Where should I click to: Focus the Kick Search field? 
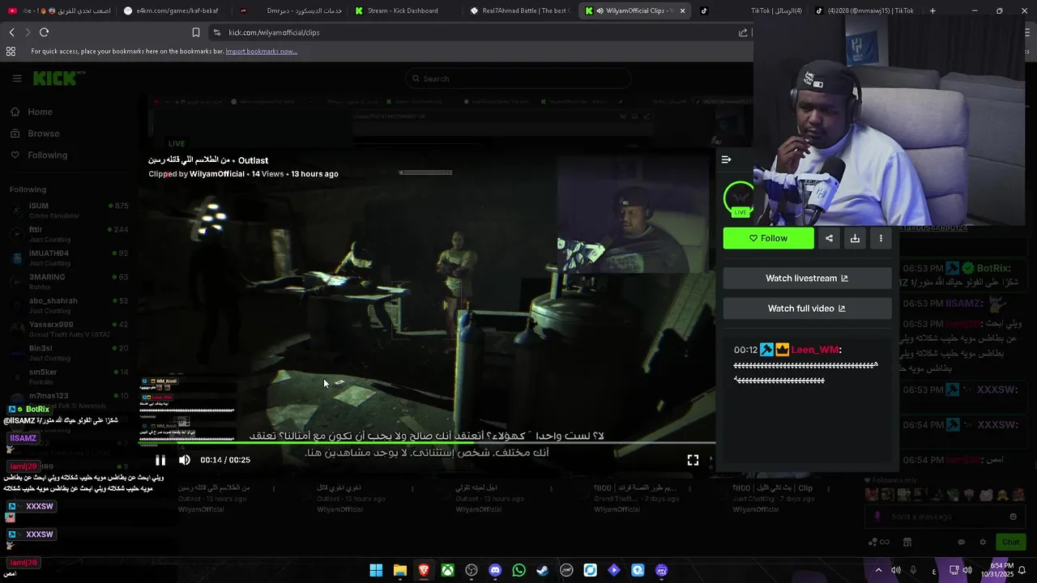[x=518, y=79]
